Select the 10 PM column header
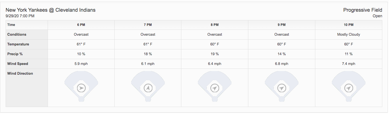The image size is (389, 114). pyautogui.click(x=348, y=25)
